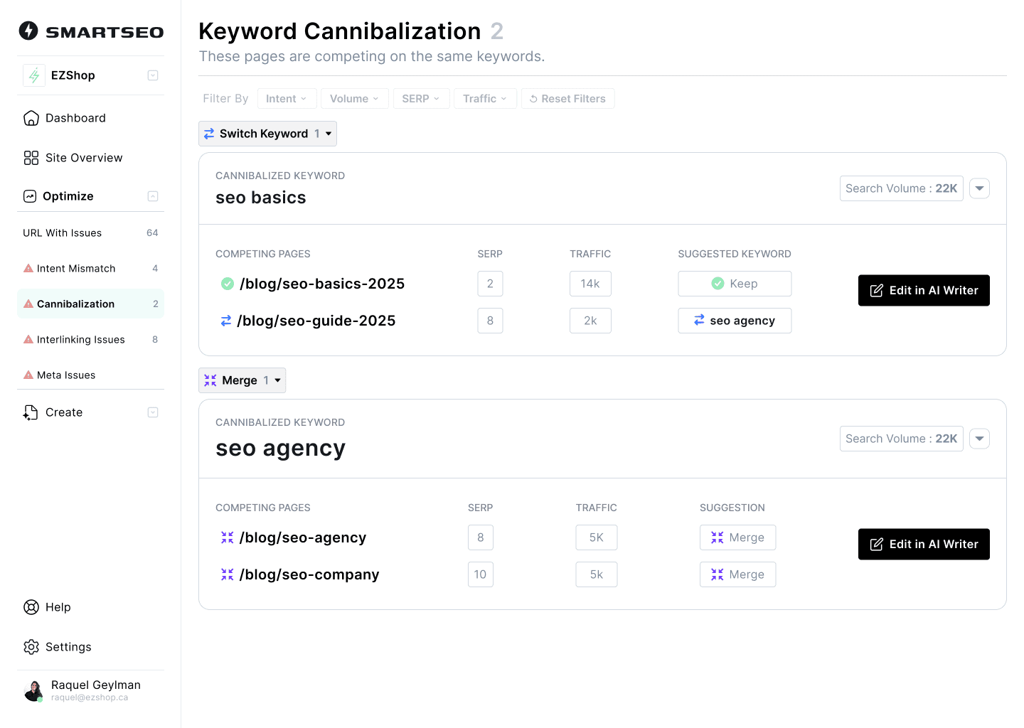Collapse the Optimize menu section
The width and height of the screenshot is (1024, 728).
tap(153, 196)
